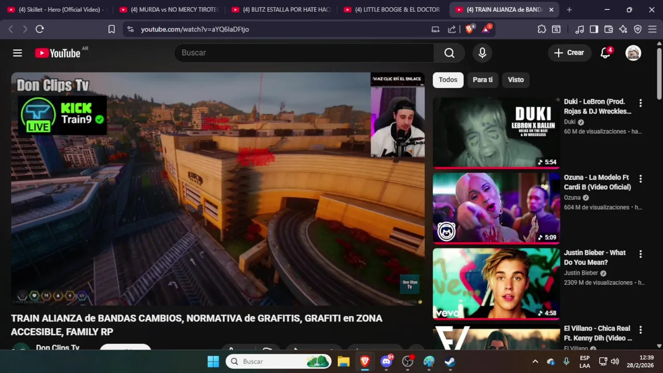
Task: Focus the YouTube Buscar search field
Action: tap(304, 53)
